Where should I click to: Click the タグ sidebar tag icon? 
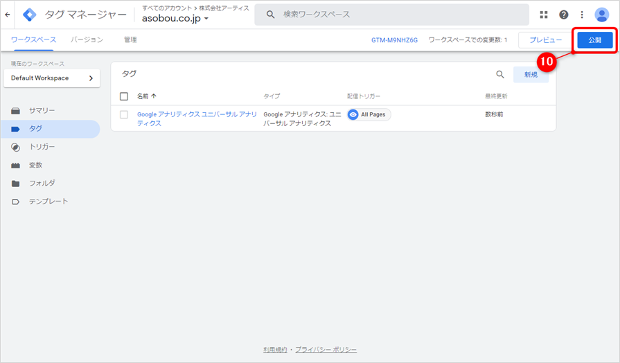(x=15, y=129)
